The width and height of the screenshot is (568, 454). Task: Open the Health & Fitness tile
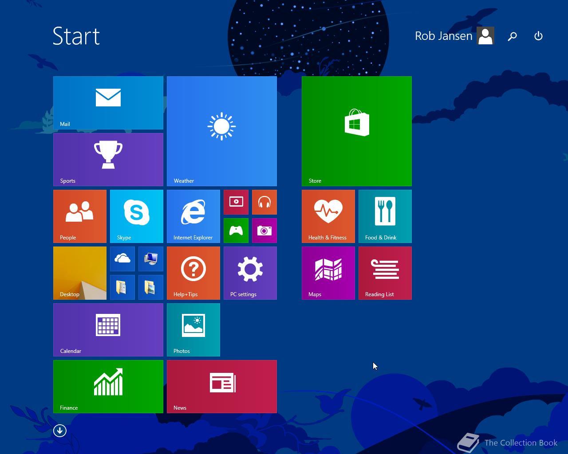tap(328, 216)
